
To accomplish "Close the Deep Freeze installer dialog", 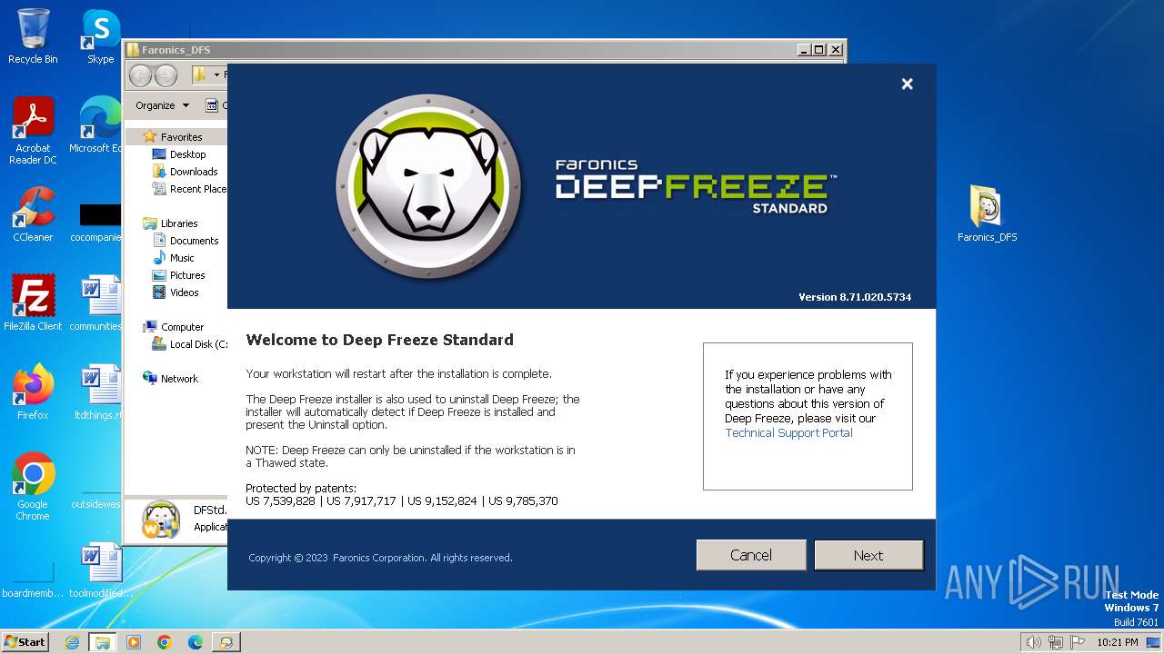I will tap(907, 84).
